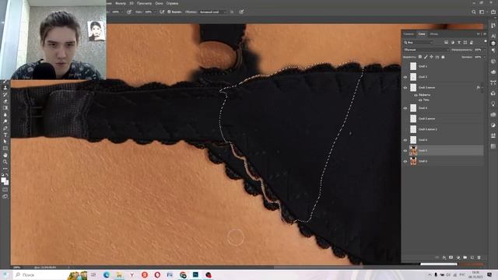Create new adjustment layer icon
The image size is (498, 280).
click(x=458, y=257)
